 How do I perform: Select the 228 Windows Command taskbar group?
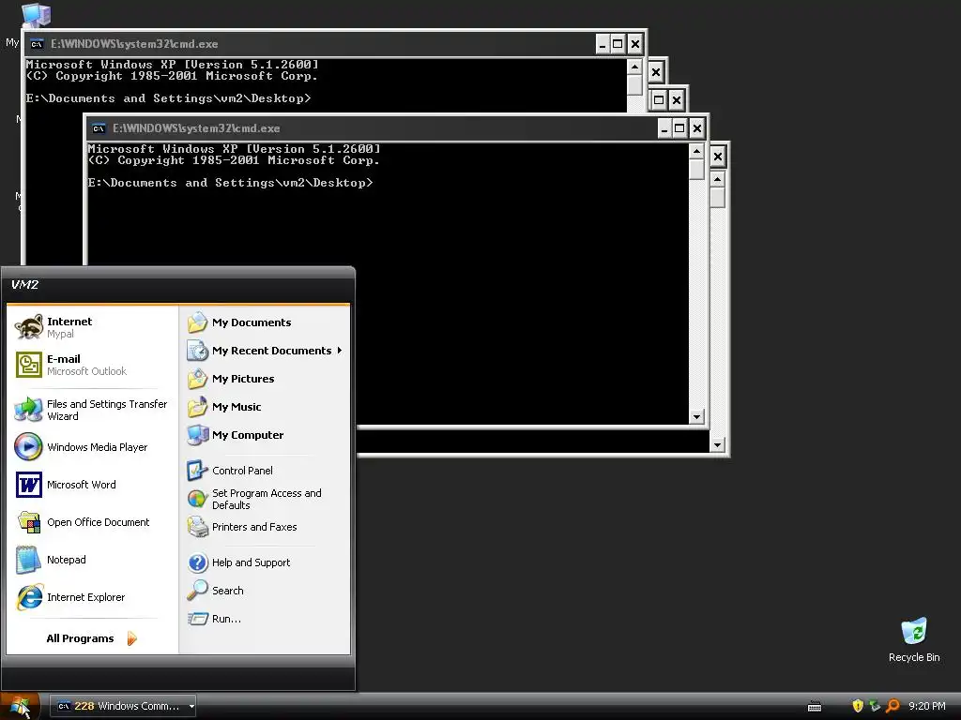click(123, 707)
